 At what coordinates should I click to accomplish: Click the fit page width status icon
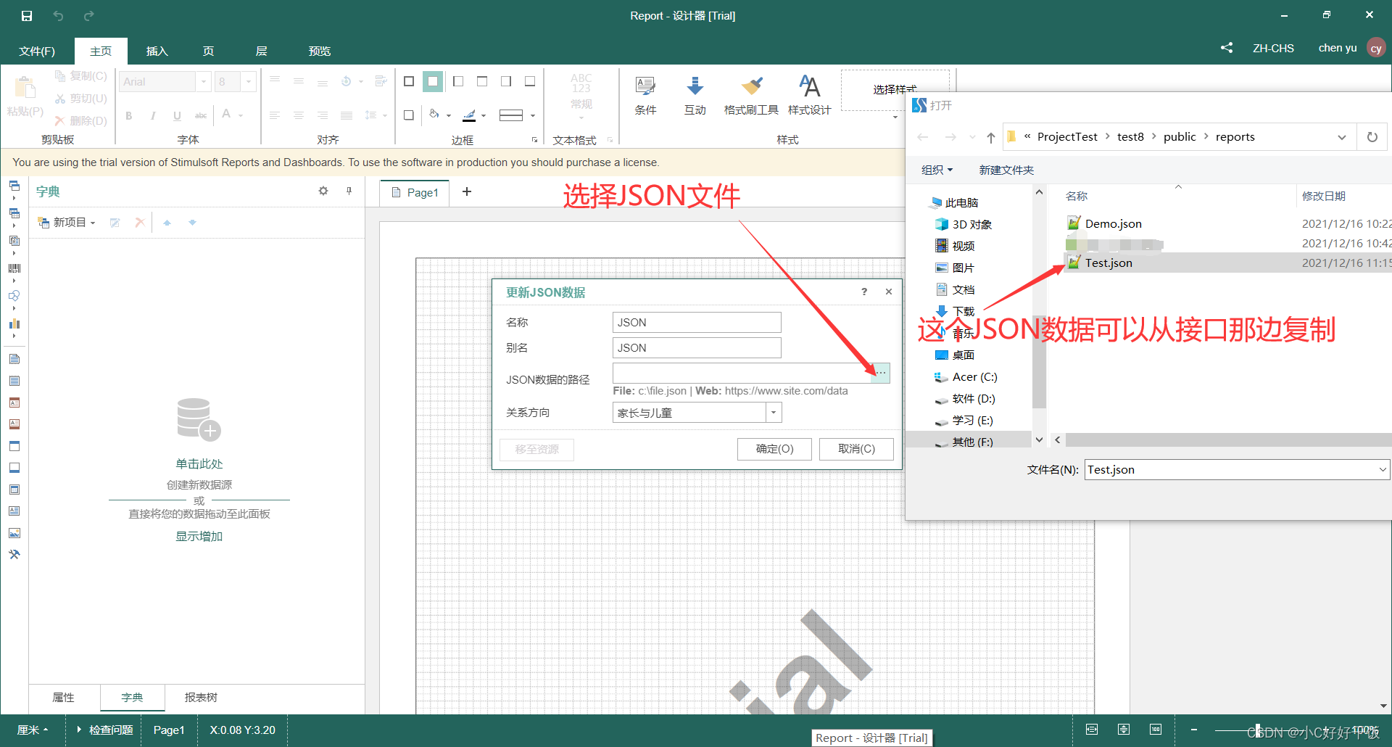1092,730
